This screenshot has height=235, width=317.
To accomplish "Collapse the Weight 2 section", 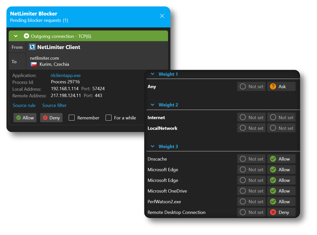I will pos(153,105).
